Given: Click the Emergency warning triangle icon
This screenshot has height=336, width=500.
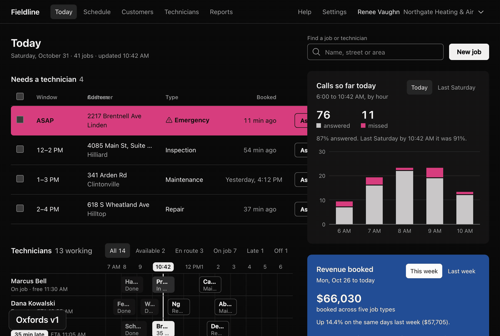Looking at the screenshot, I should click(x=169, y=120).
